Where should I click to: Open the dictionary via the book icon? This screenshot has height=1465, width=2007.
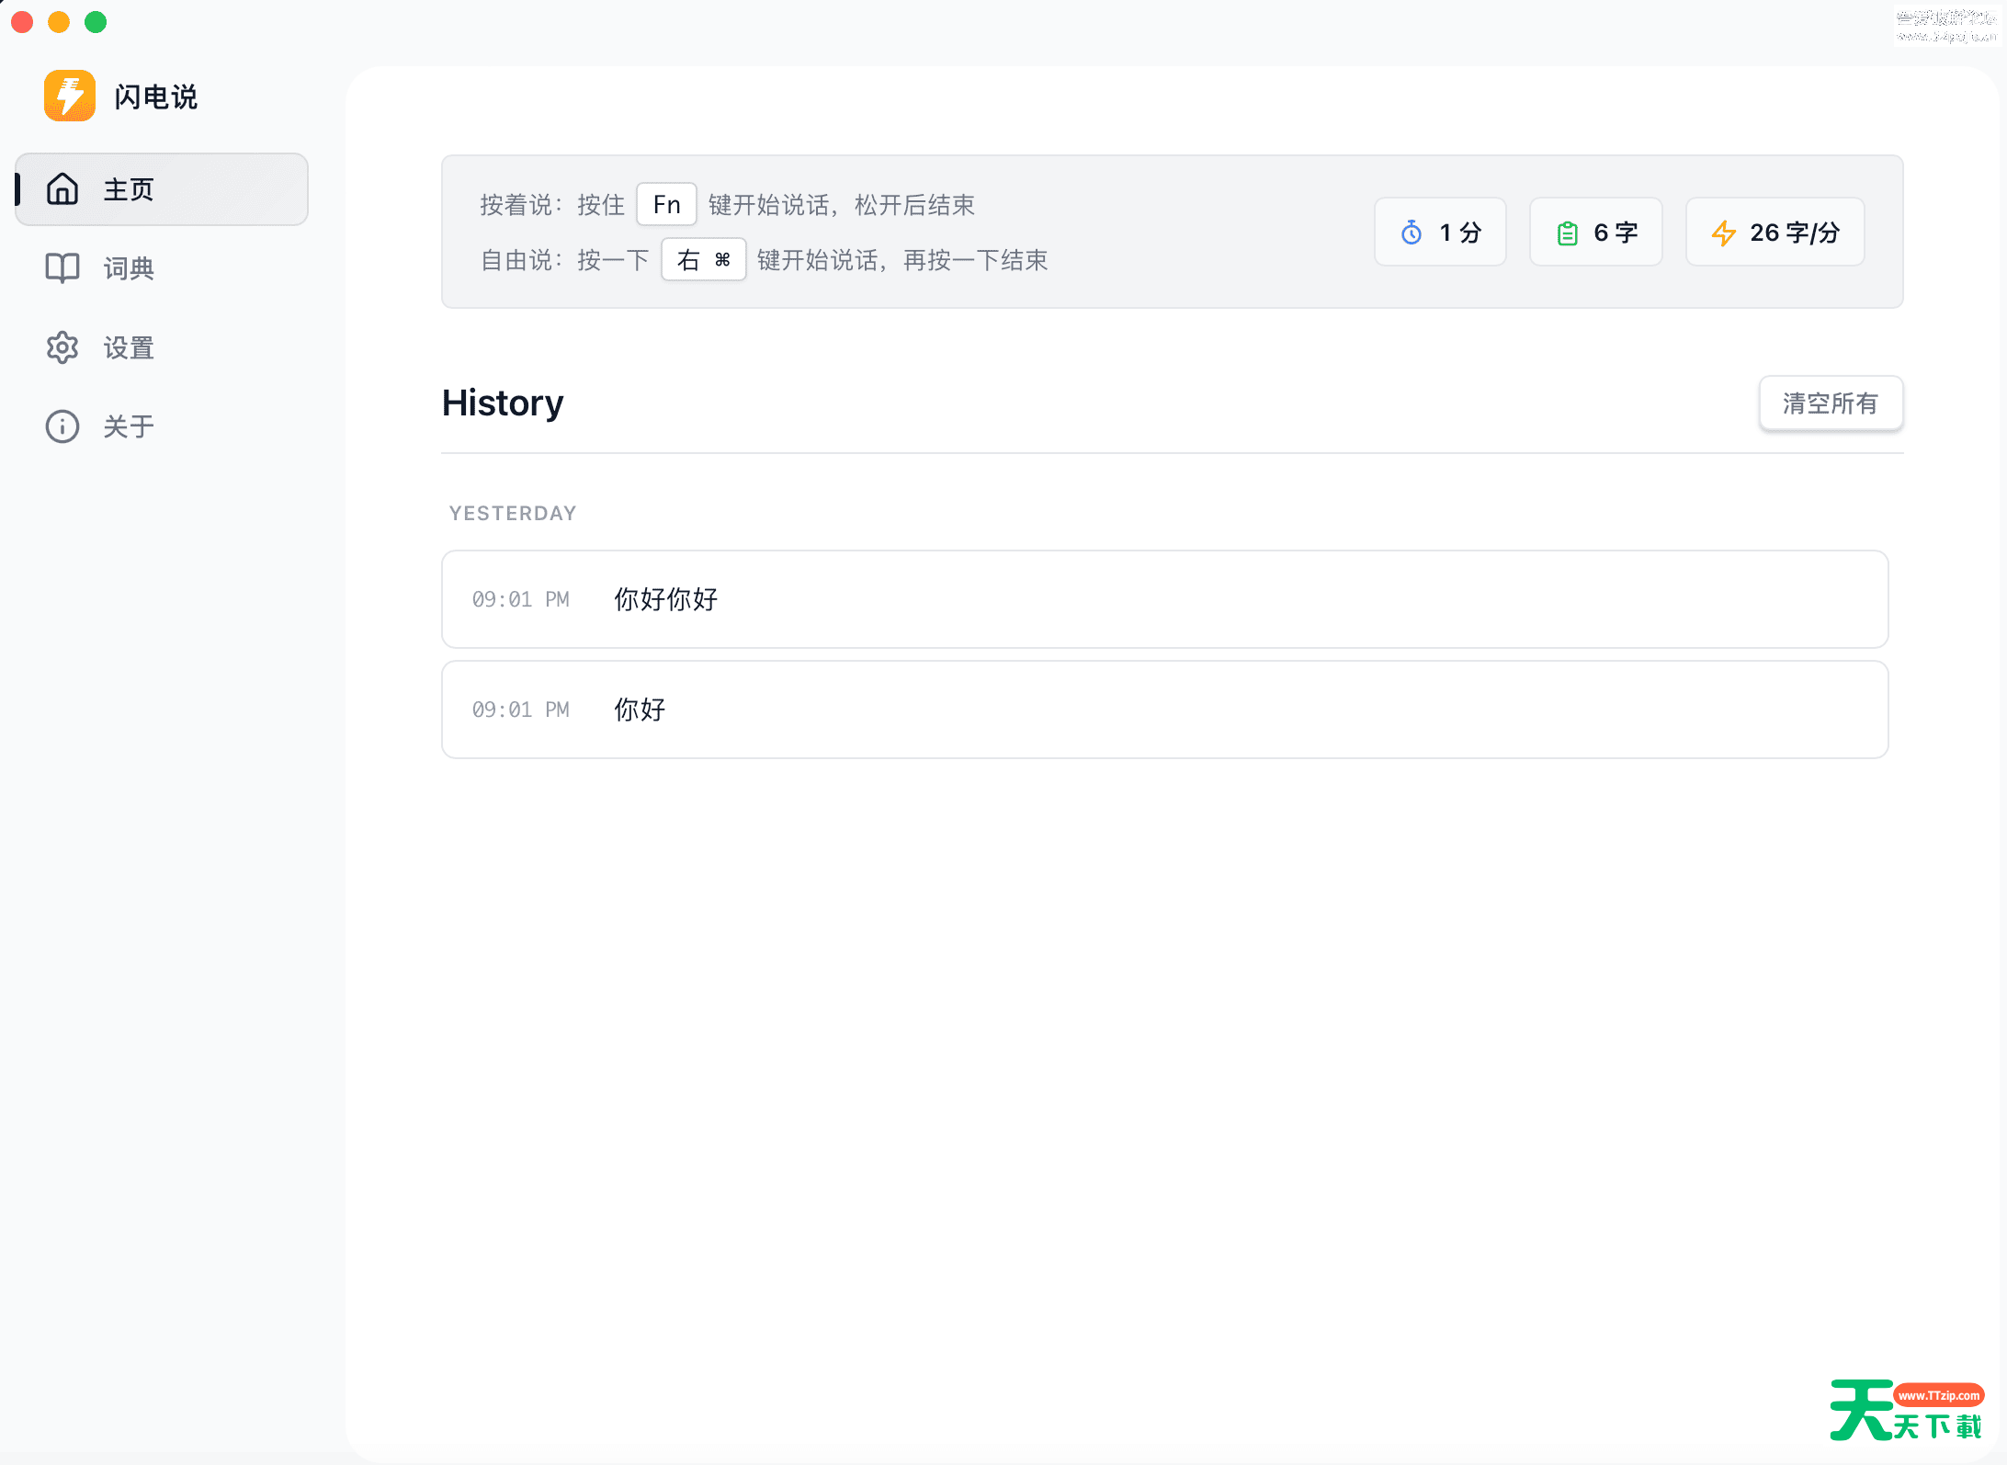62,268
